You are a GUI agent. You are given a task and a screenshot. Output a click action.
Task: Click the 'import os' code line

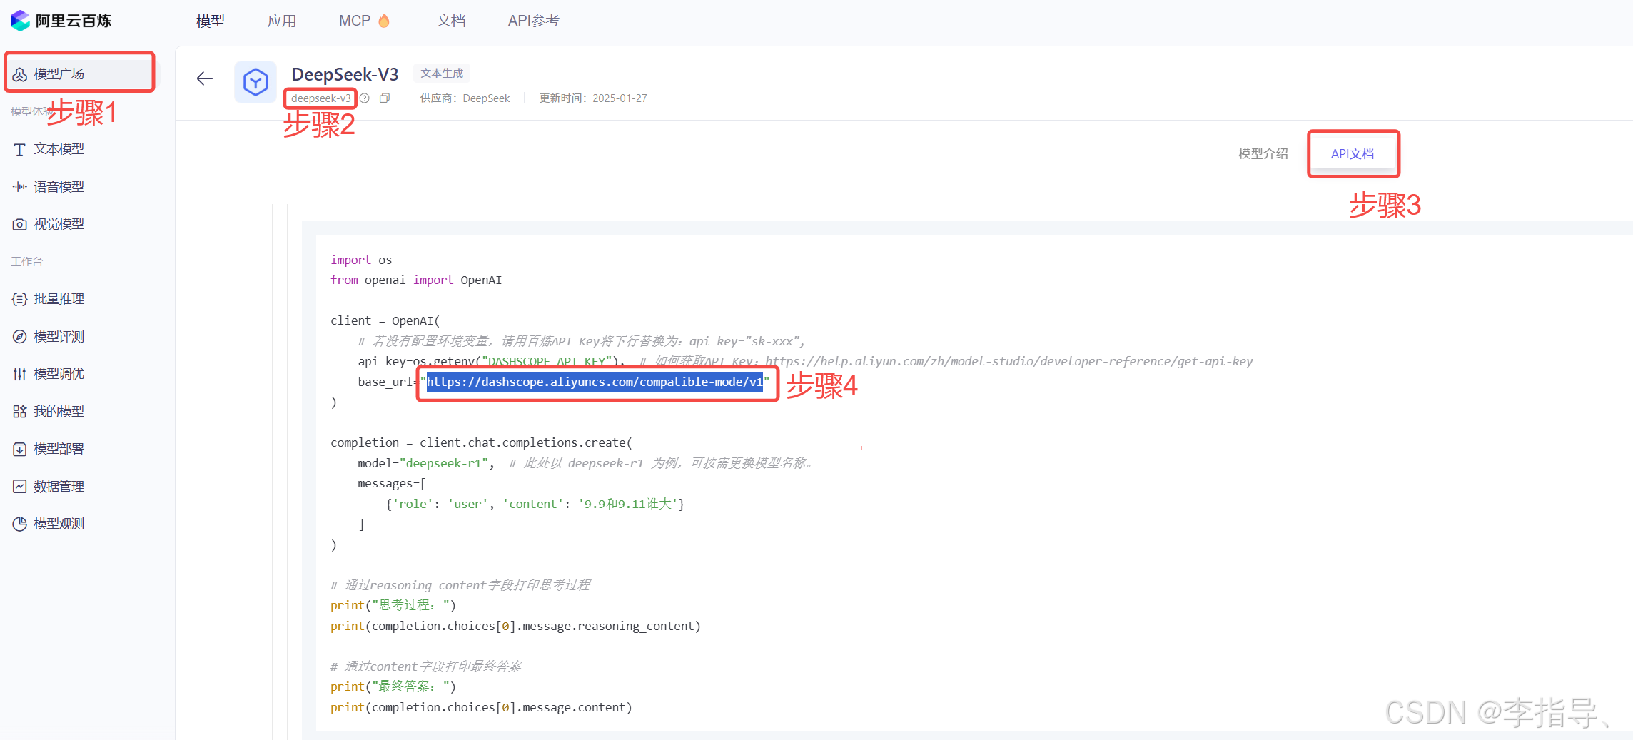click(361, 260)
